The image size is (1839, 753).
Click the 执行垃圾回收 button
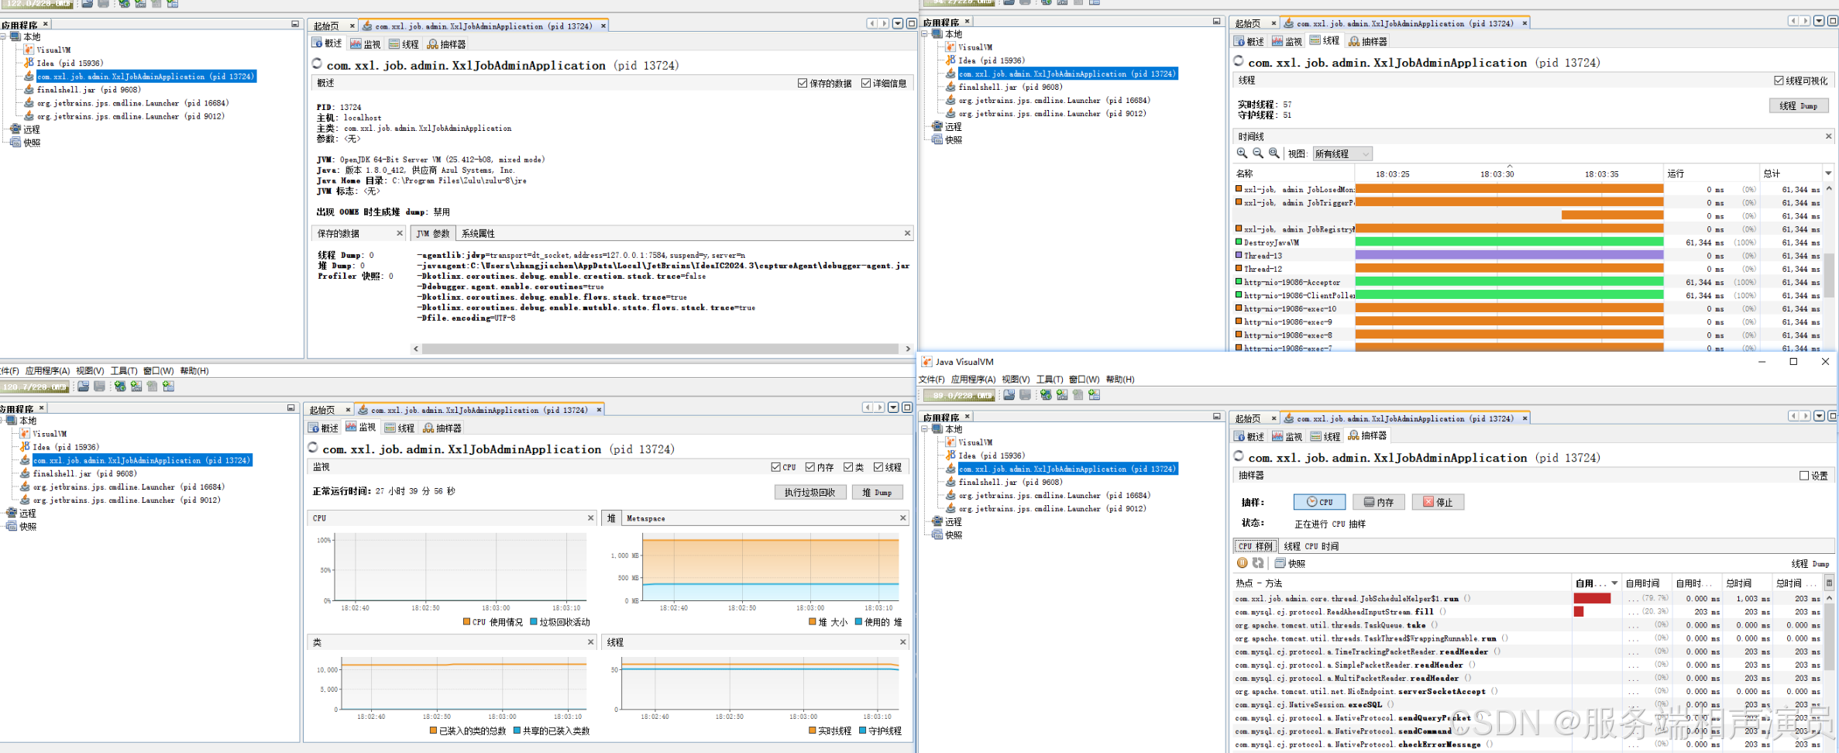810,492
